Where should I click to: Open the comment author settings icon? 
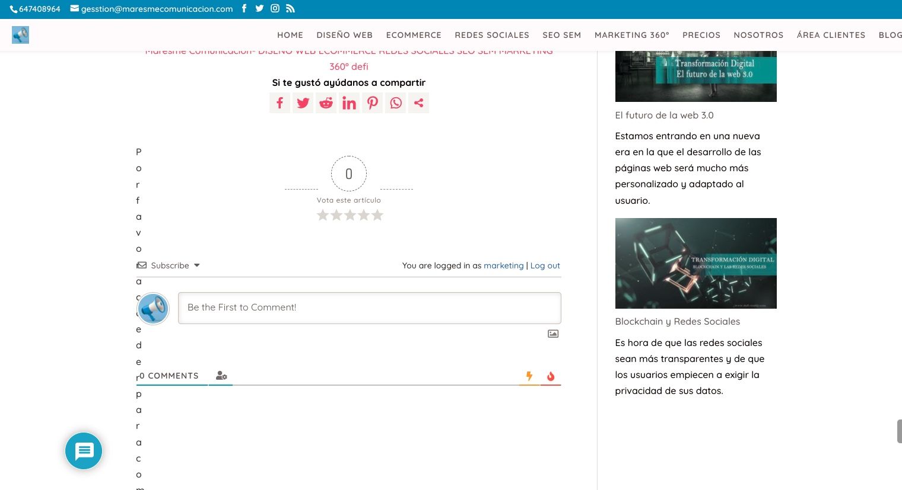coord(221,376)
